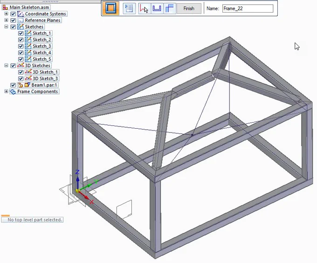
Task: Collapse the 3D Sketches node
Action: (x=6, y=65)
